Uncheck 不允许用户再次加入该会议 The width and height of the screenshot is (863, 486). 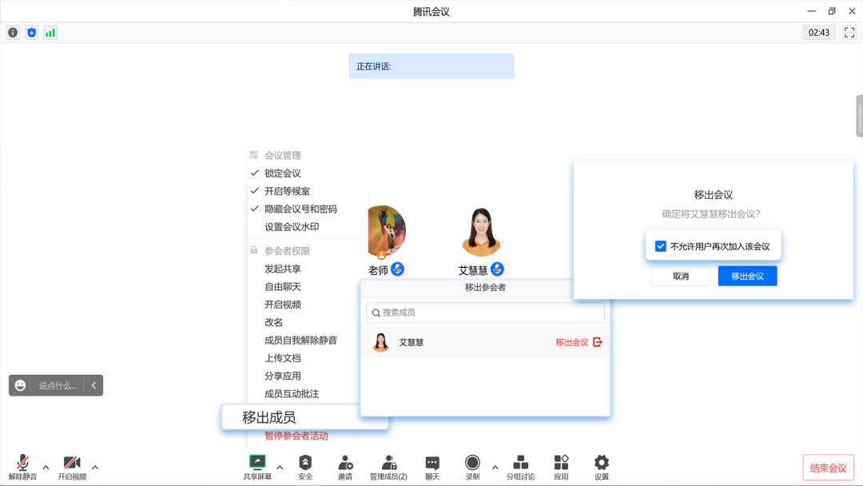(660, 245)
